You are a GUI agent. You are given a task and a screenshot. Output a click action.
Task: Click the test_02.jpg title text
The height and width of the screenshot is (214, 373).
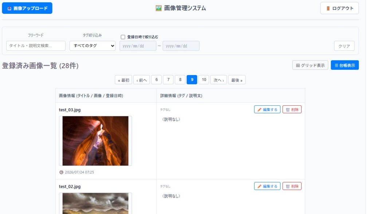pyautogui.click(x=70, y=186)
